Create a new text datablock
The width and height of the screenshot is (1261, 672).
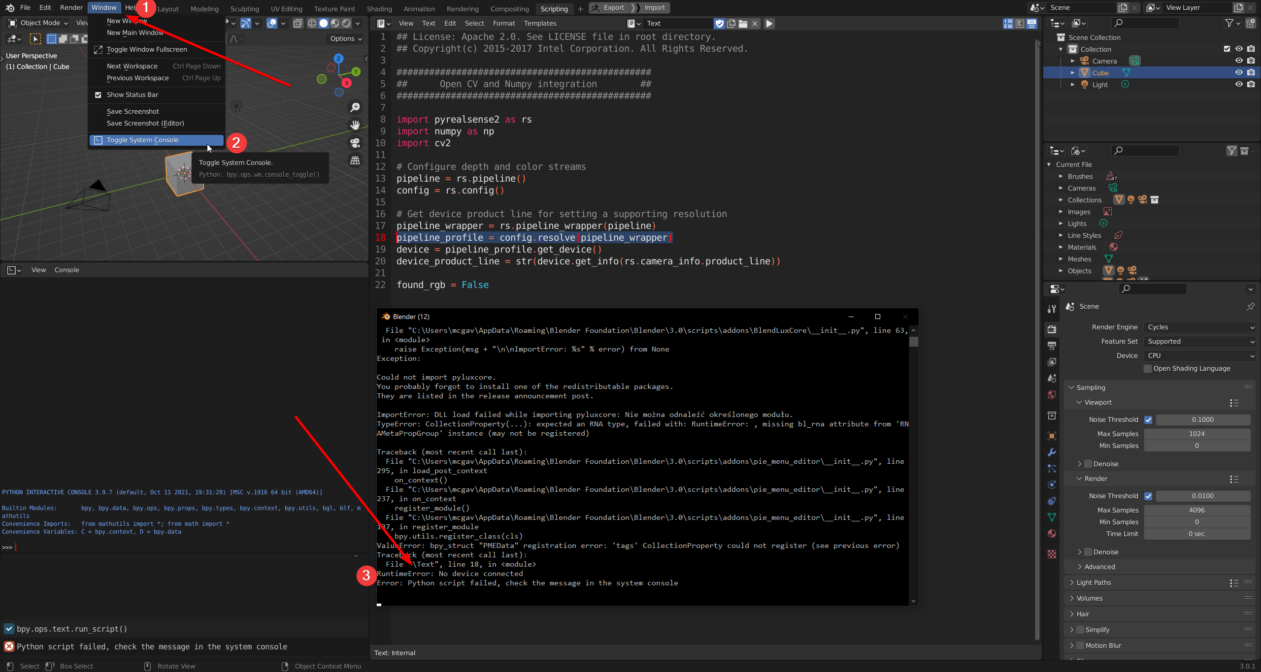click(731, 23)
